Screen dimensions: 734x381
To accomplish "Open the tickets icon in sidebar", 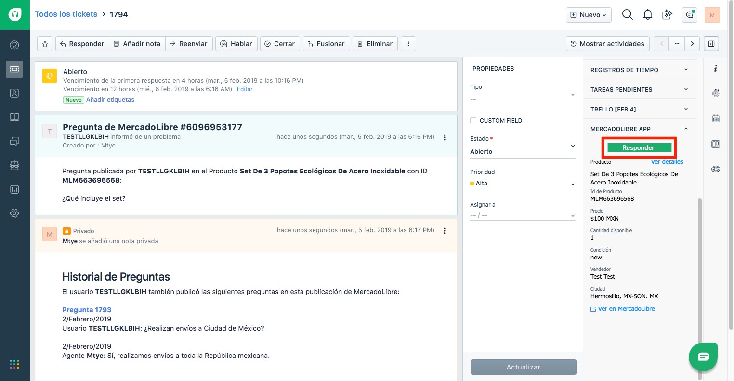I will (x=14, y=69).
